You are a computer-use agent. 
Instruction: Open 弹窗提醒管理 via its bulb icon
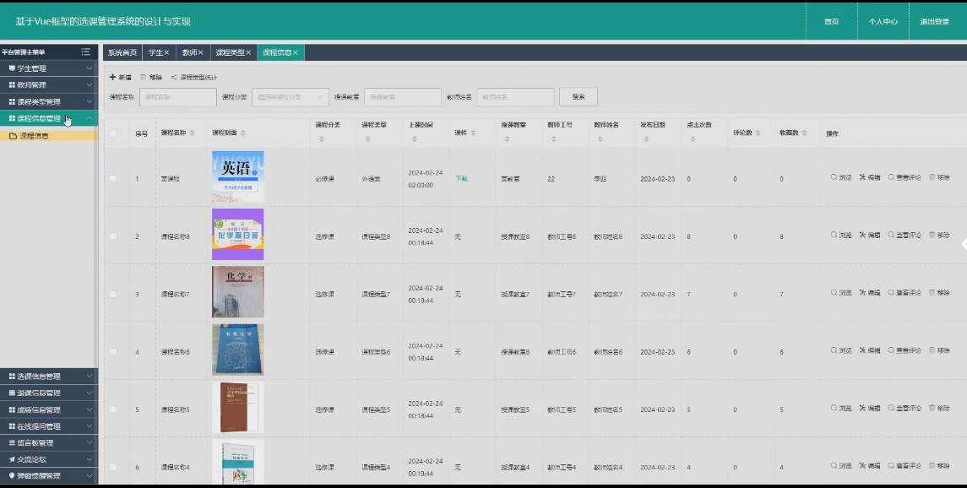click(x=13, y=476)
